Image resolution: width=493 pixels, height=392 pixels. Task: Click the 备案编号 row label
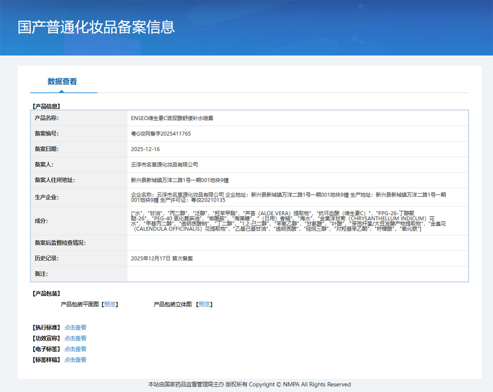click(46, 134)
